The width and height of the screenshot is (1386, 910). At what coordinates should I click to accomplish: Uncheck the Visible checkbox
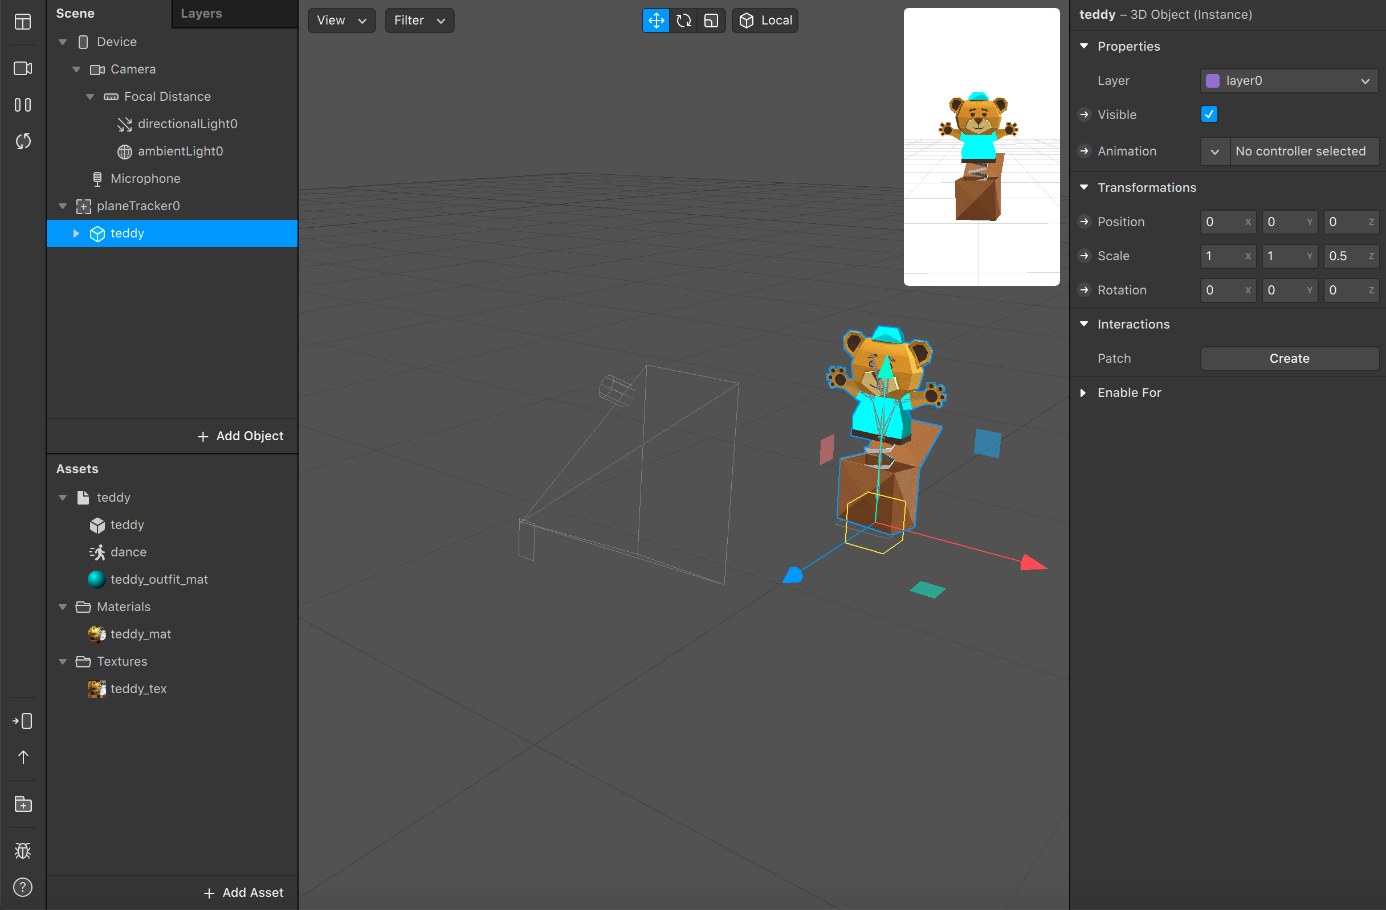coord(1209,114)
